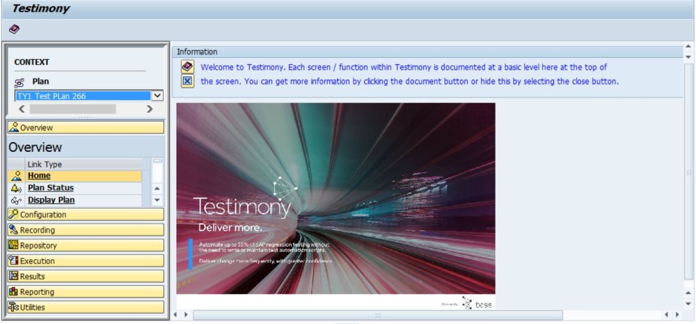Close the Information panel with the X button

pyautogui.click(x=187, y=82)
